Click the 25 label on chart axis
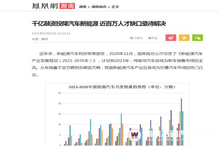This screenshot has height=146, width=219. click(x=59, y=93)
